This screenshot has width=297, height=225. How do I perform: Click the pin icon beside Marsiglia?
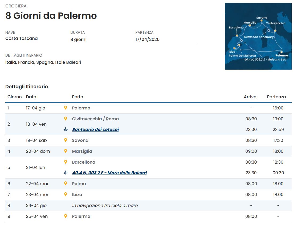[x=66, y=151]
